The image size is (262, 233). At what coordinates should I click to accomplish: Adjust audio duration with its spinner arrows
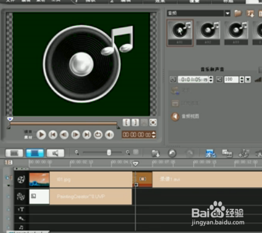click(x=211, y=79)
